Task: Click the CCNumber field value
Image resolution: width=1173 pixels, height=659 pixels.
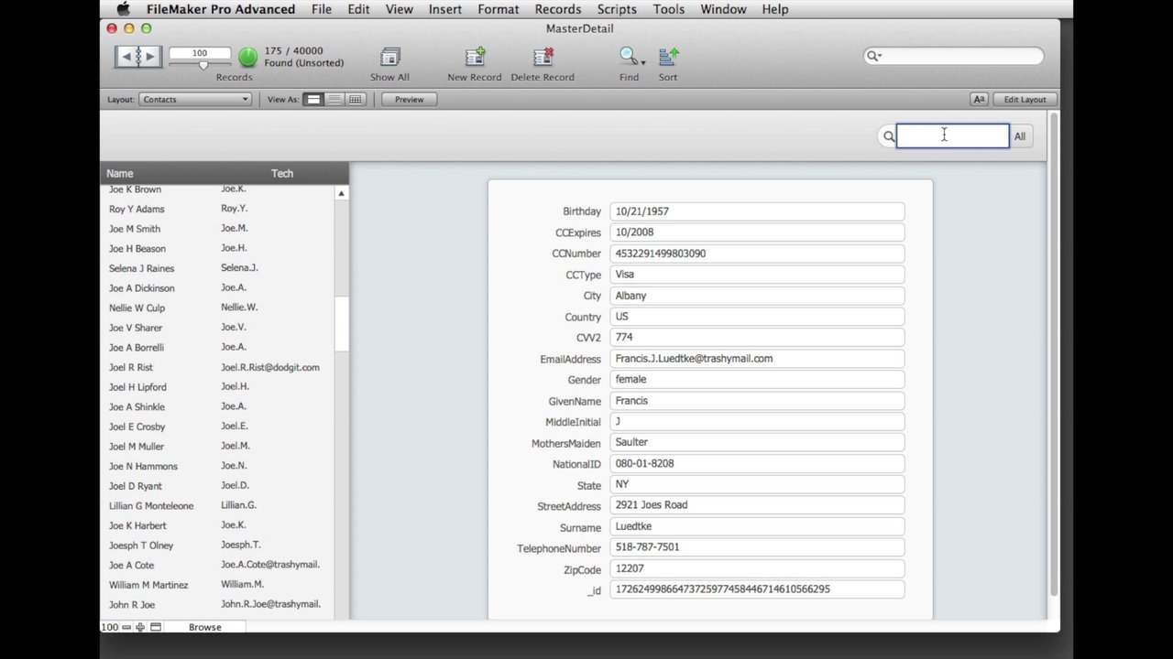Action: pyautogui.click(x=757, y=254)
